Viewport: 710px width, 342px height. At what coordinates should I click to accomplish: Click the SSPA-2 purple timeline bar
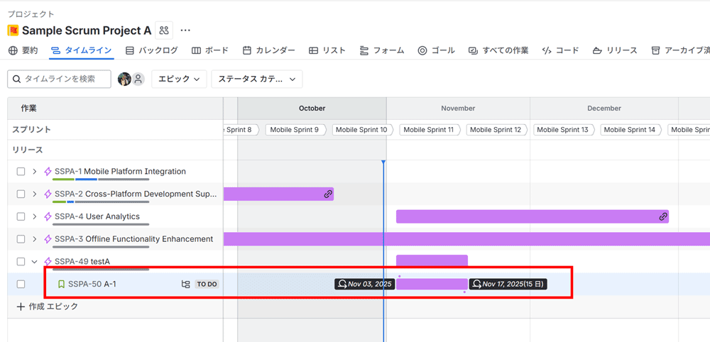(x=278, y=194)
